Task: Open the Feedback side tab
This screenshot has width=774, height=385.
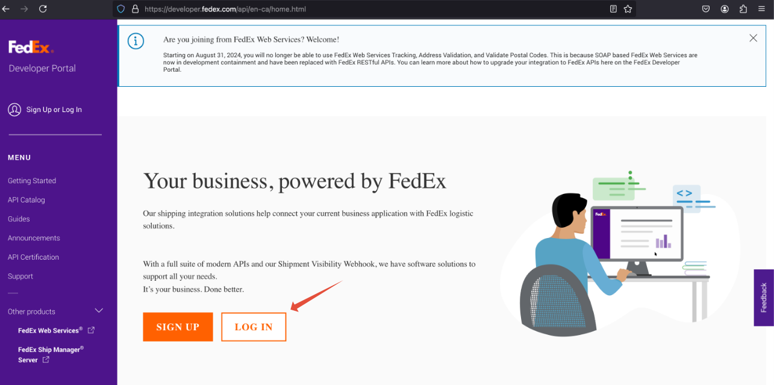Action: pos(764,298)
